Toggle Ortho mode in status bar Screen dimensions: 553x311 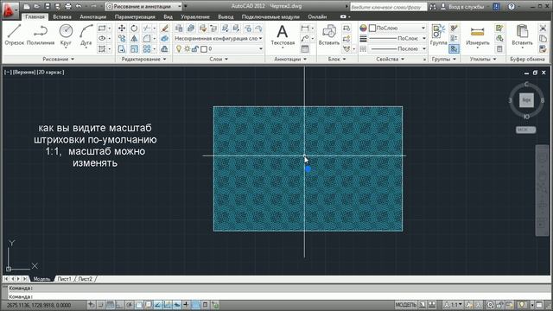point(120,305)
